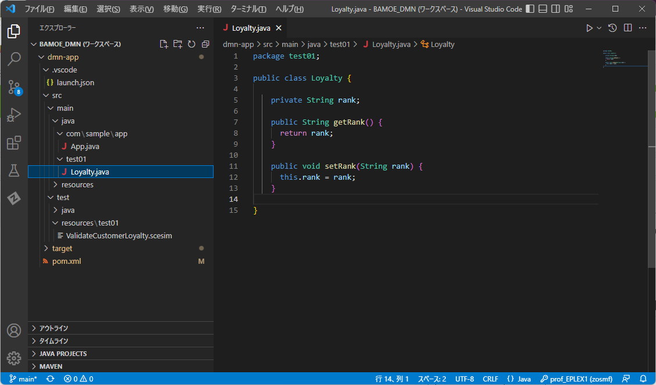The height and width of the screenshot is (385, 656).
Task: Refresh the explorer file tree
Action: [192, 44]
